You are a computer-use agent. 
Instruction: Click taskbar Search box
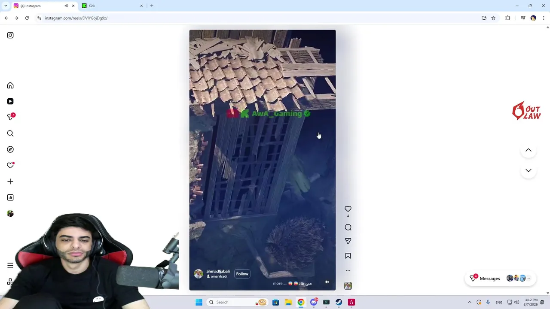(237, 302)
